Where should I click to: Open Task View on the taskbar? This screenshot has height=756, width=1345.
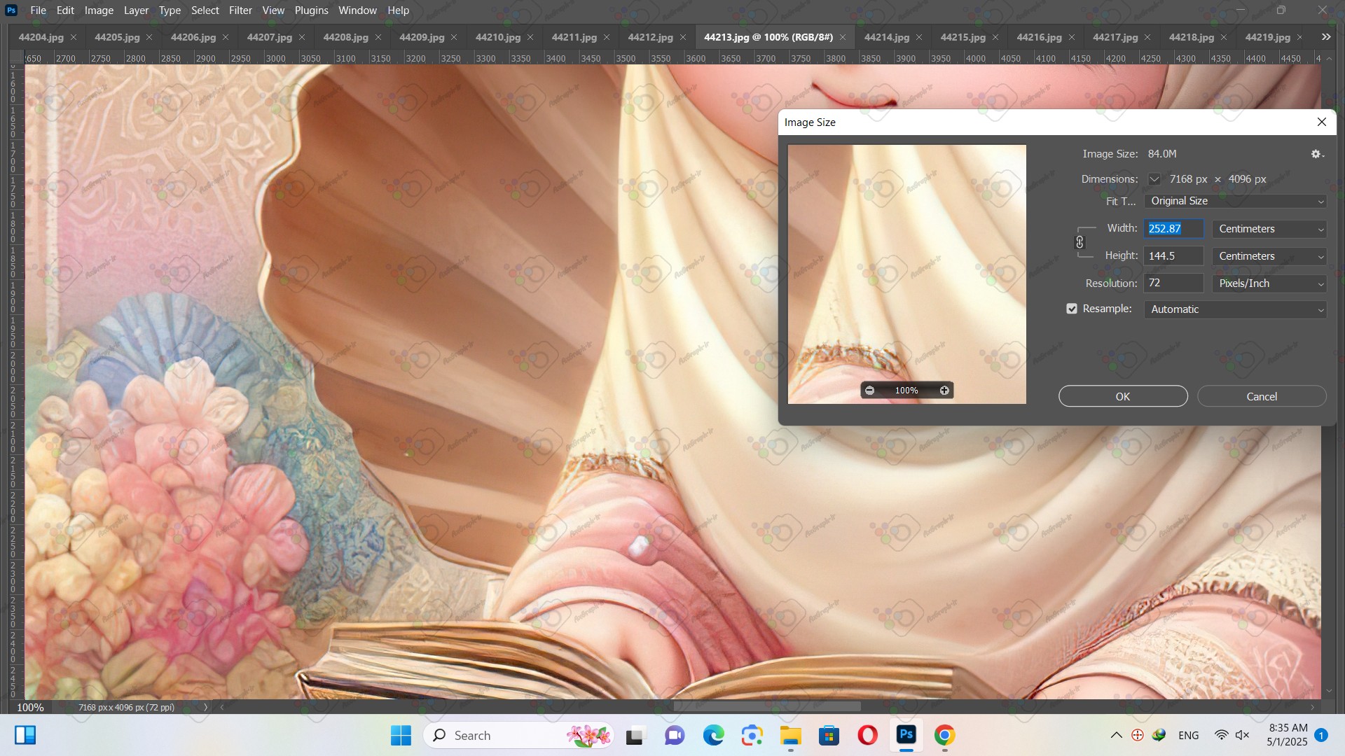click(x=635, y=736)
